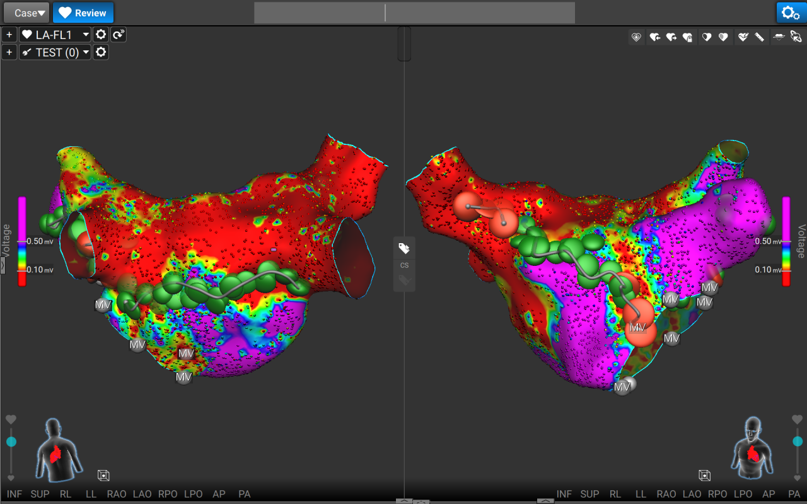
Task: Click the 0.10 mV threshold on right Voltage scale
Action: tap(767, 270)
